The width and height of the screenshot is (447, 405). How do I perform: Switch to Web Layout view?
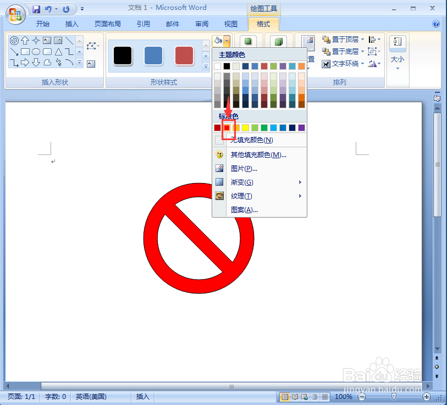click(305, 396)
